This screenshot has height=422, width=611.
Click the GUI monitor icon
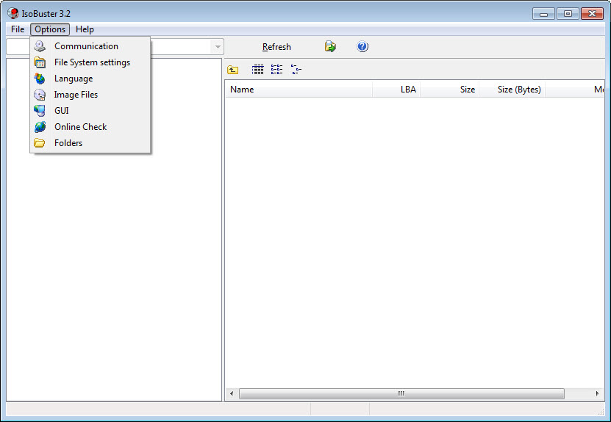(40, 111)
